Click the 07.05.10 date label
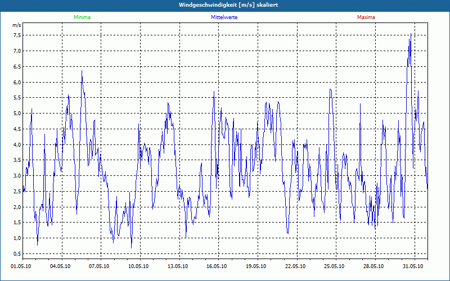 point(99,266)
